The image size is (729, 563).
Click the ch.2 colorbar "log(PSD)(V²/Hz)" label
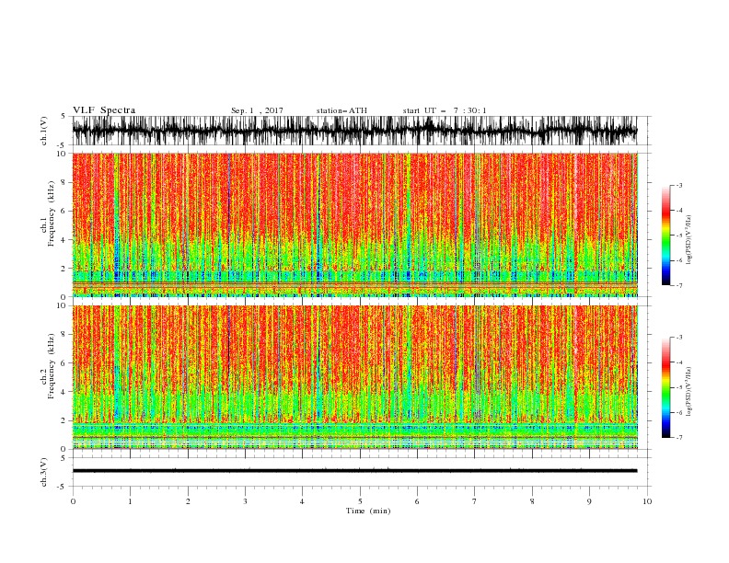click(688, 392)
